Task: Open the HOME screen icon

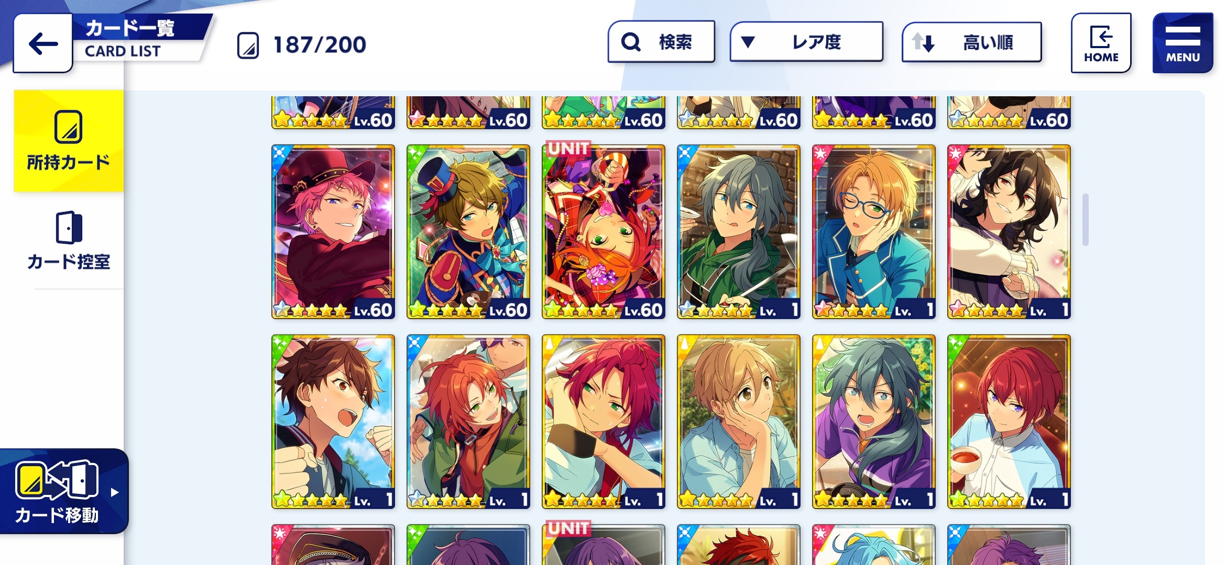Action: (x=1101, y=43)
